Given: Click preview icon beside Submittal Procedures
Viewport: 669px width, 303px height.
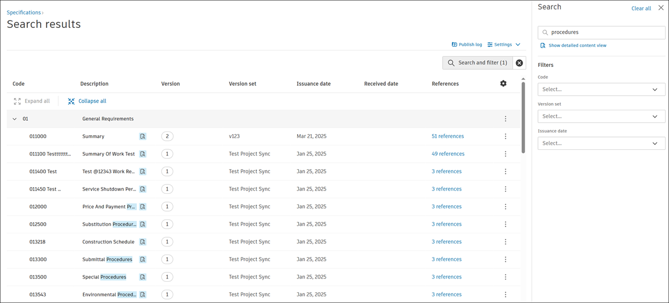Looking at the screenshot, I should 143,260.
